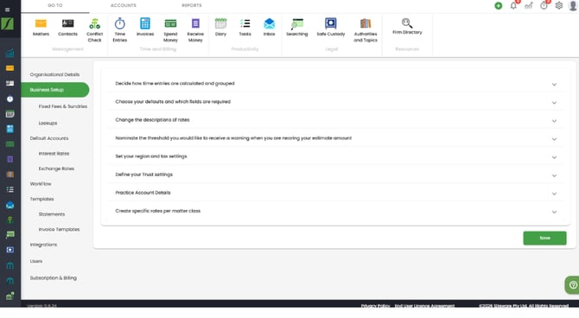The width and height of the screenshot is (579, 318).
Task: Open user profile avatar
Action: coord(573,5)
